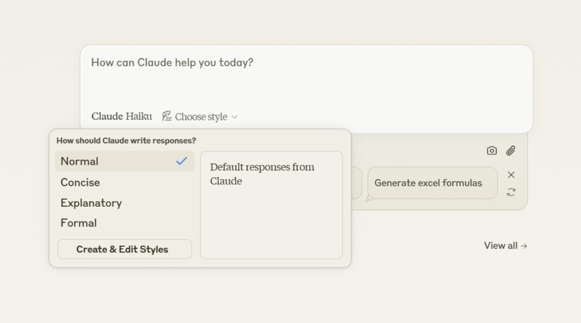Click the partially hidden suggestion chip
Viewport: 581px width, 323px height.
click(357, 183)
